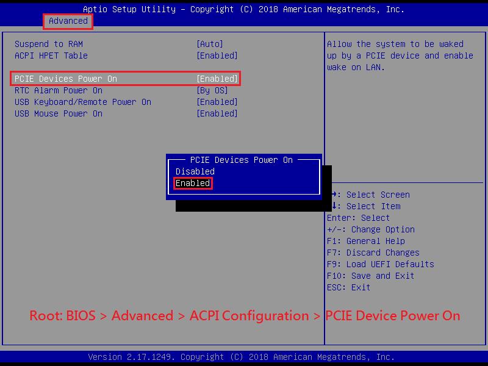Click the F9: Load UEFI Defaults hint
This screenshot has width=488, height=366.
click(x=380, y=264)
